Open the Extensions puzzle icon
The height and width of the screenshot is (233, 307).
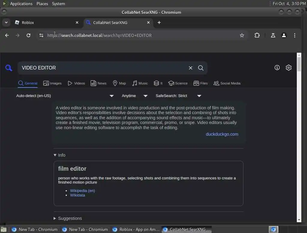pos(257,35)
